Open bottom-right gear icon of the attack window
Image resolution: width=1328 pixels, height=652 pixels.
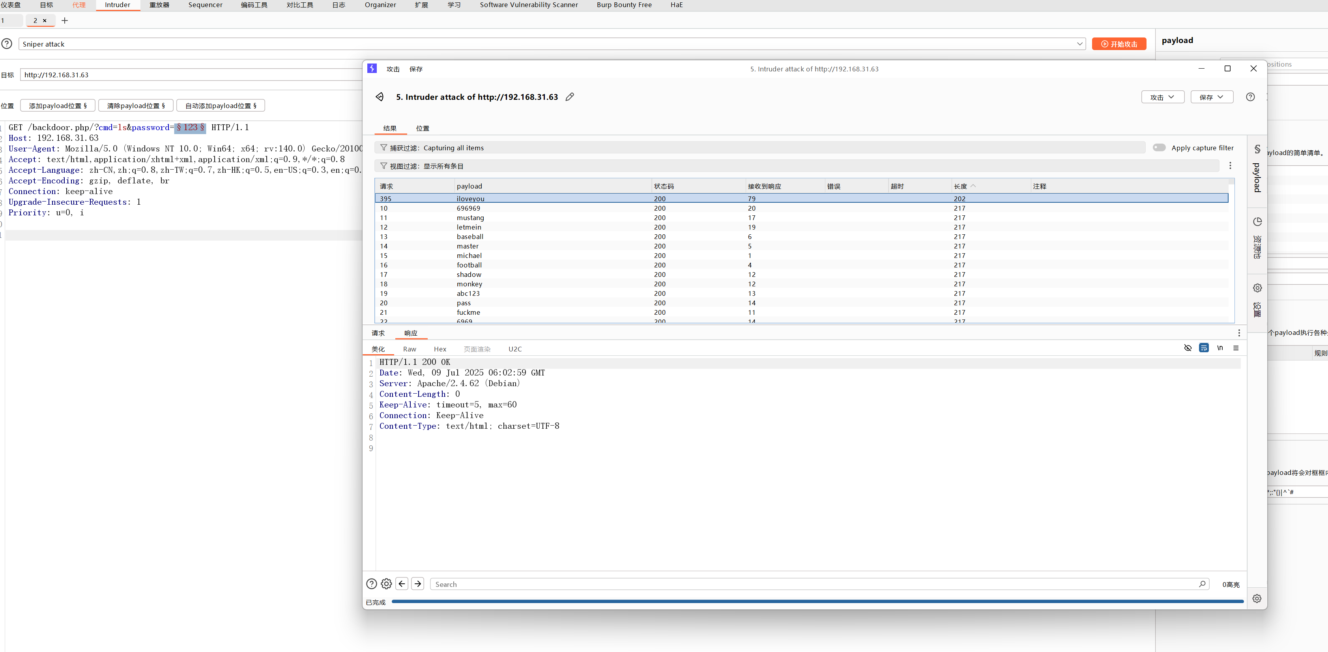pyautogui.click(x=1257, y=599)
